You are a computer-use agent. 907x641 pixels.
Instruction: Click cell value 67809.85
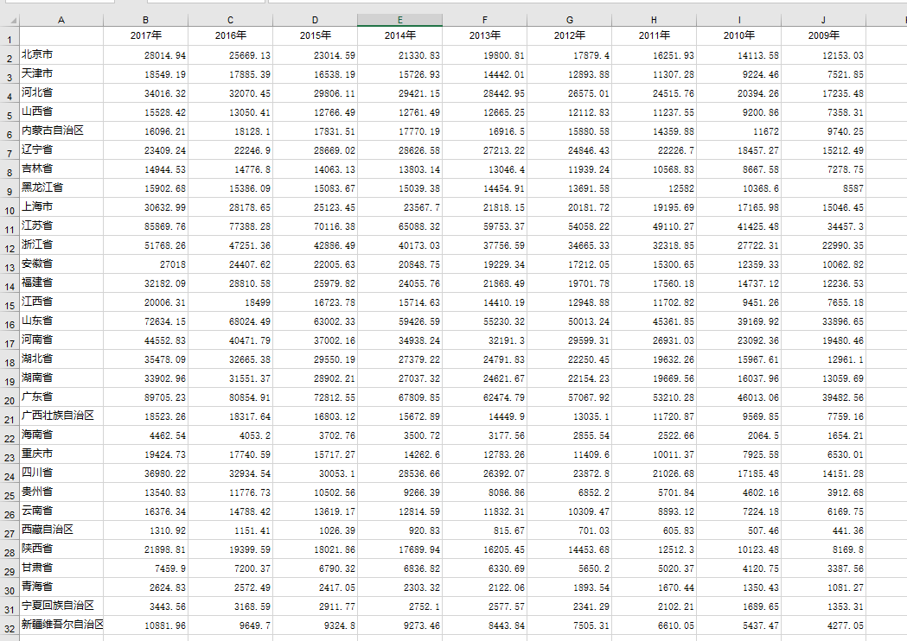coord(399,397)
